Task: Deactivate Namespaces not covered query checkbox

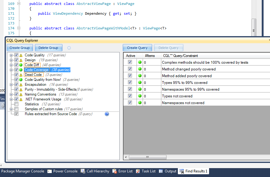Action: pyautogui.click(x=130, y=103)
